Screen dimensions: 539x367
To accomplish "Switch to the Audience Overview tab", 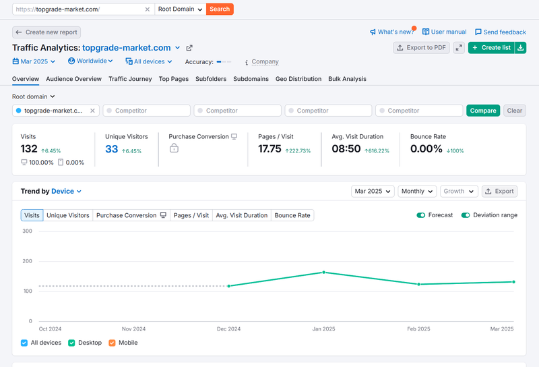I will 73,79.
